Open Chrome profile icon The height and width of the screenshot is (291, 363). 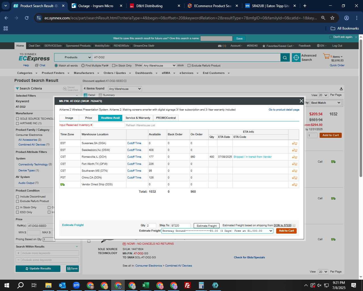pos(346,18)
